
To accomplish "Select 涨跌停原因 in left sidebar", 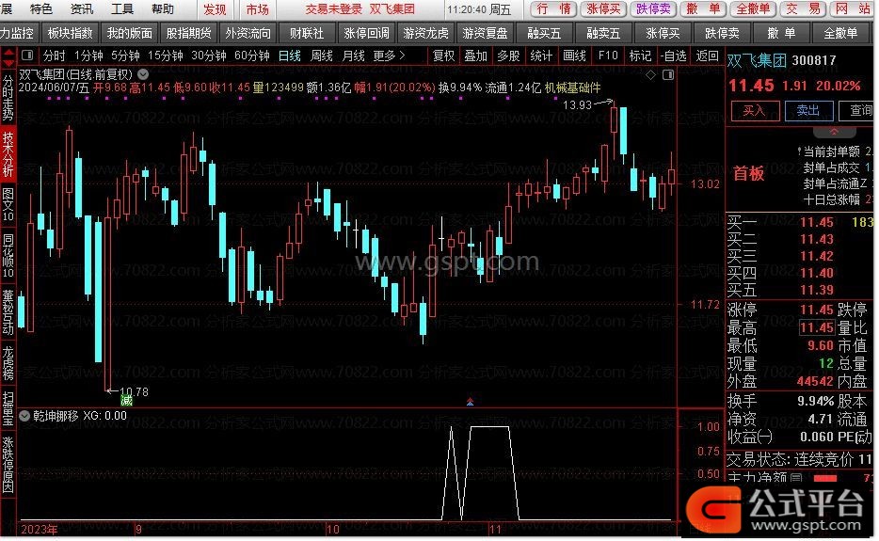I will point(8,464).
